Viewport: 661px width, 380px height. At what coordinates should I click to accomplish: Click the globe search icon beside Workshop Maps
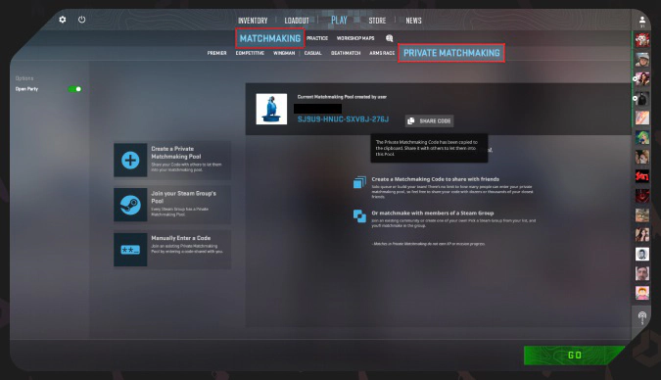click(x=389, y=38)
